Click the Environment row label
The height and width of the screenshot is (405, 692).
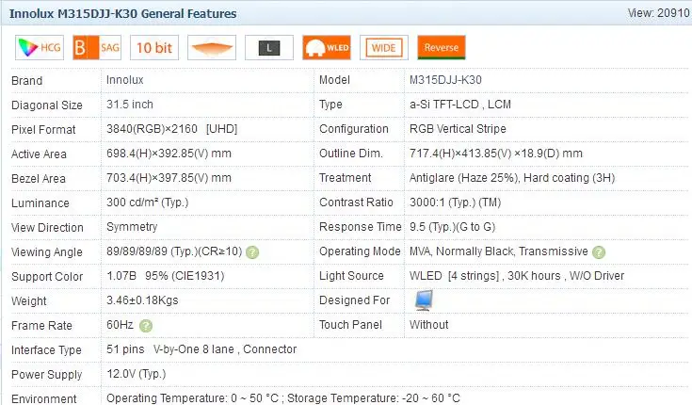[x=43, y=398]
